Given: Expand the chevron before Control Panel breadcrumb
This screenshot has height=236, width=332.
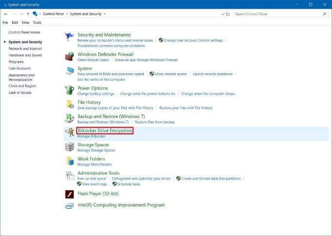Looking at the screenshot, I should (40, 14).
